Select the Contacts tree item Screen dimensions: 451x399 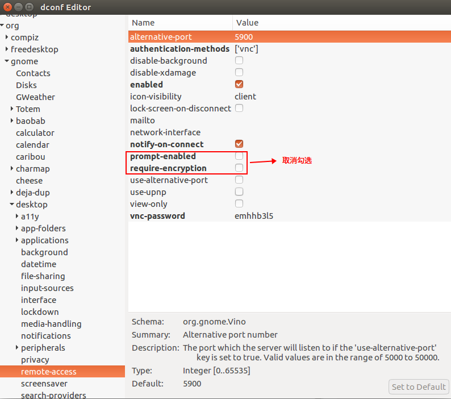33,73
